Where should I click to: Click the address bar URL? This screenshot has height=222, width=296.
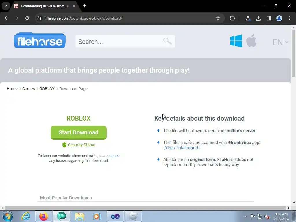tap(84, 18)
